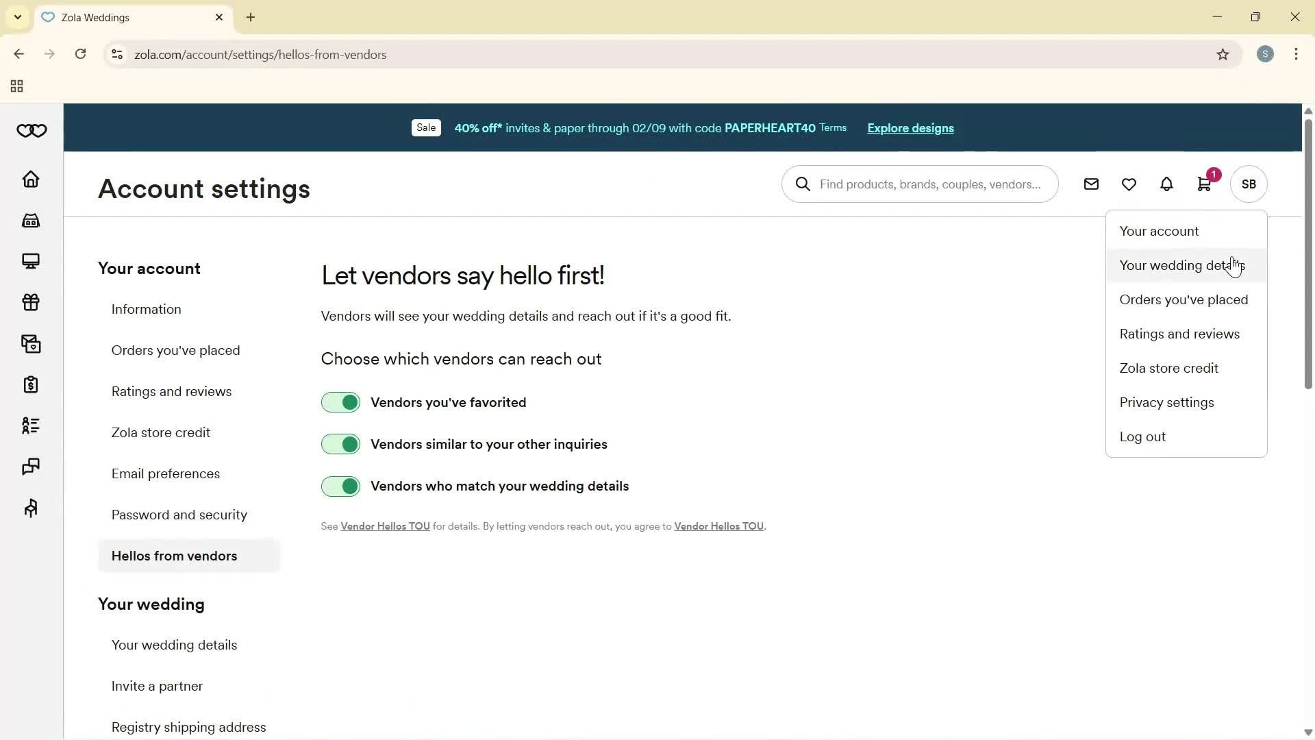Select Privacy settings from the account menu
The height and width of the screenshot is (740, 1315).
point(1166,402)
